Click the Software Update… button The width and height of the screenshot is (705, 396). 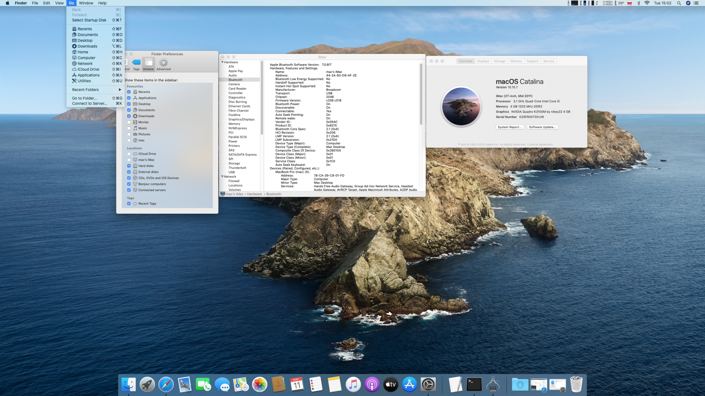[542, 127]
